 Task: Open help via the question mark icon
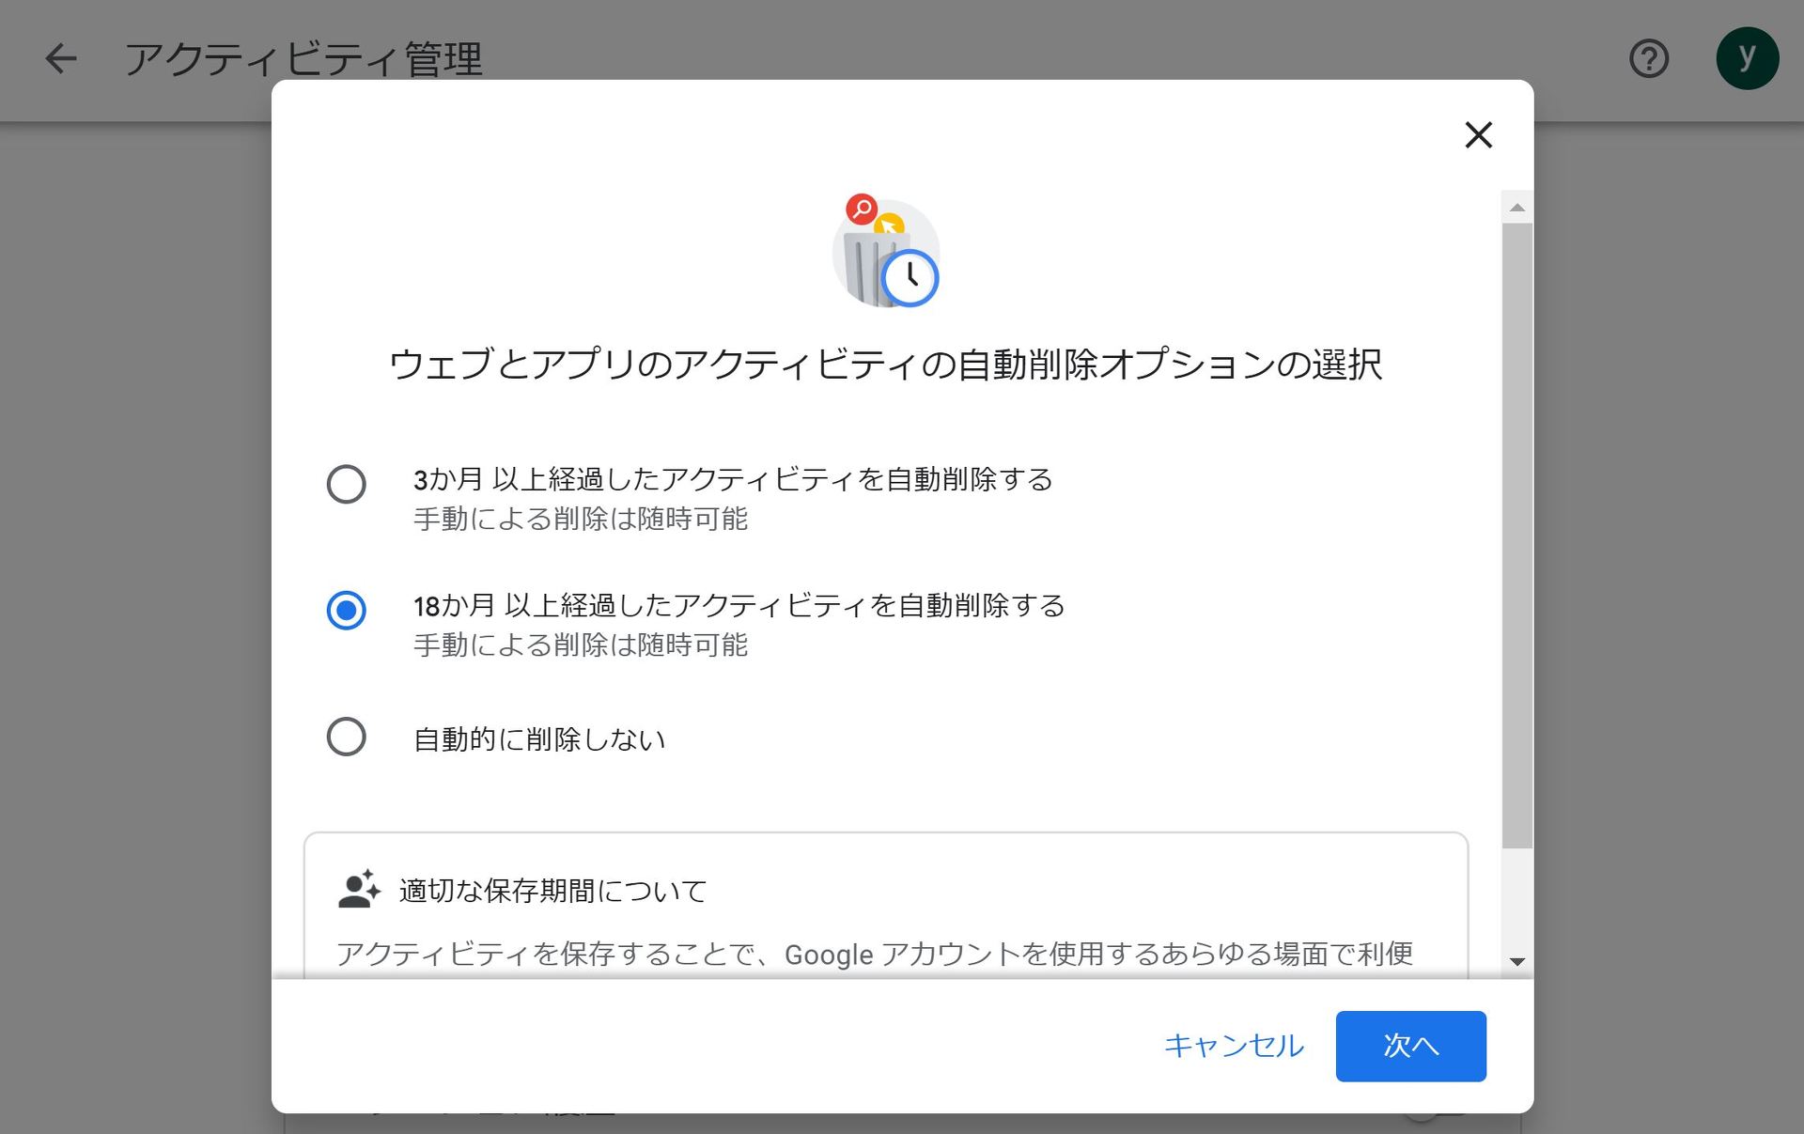pyautogui.click(x=1649, y=59)
